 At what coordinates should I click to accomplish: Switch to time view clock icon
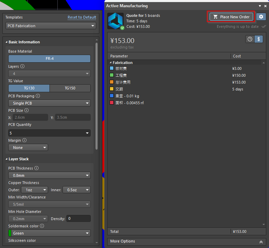(x=250, y=39)
